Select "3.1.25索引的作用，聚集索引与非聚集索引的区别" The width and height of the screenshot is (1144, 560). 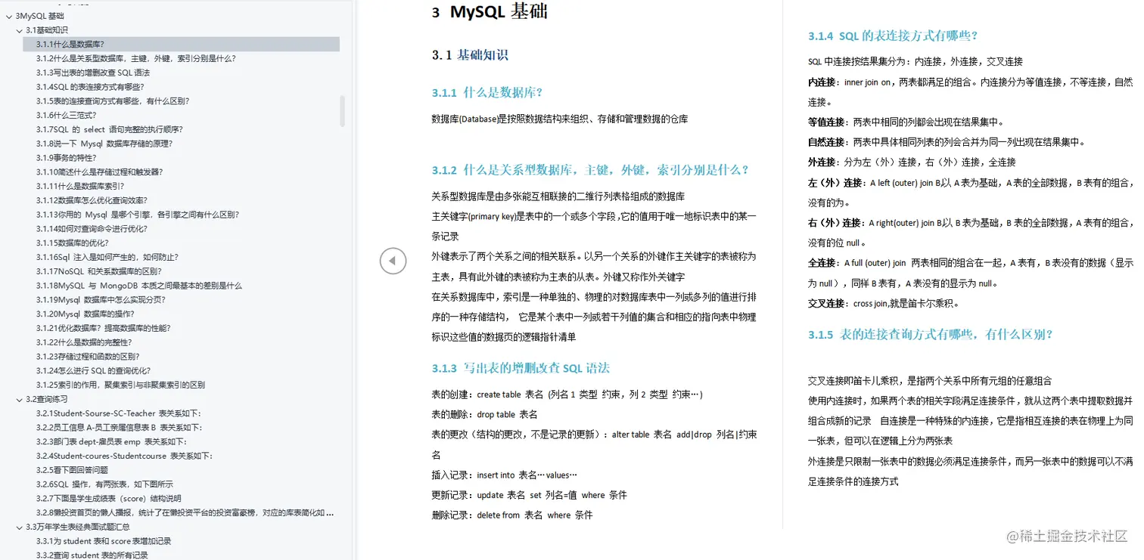tap(121, 385)
